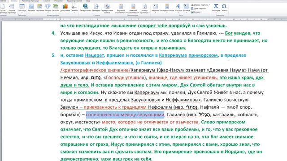Click the indent marker on the horizontal ruler

point(60,19)
